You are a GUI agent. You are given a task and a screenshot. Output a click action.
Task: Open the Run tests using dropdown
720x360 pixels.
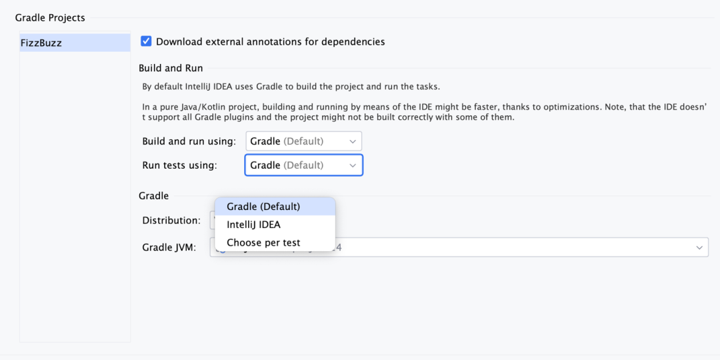(303, 165)
